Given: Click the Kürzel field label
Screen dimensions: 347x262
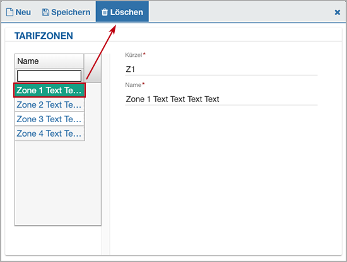Looking at the screenshot, I should (134, 55).
